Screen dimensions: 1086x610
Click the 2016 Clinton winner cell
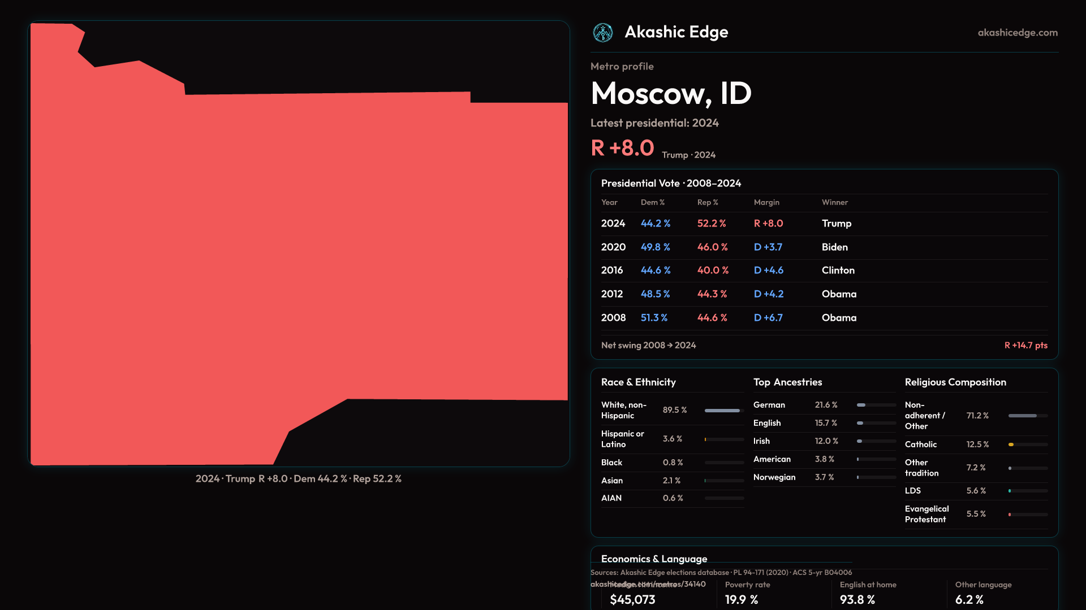click(x=838, y=271)
